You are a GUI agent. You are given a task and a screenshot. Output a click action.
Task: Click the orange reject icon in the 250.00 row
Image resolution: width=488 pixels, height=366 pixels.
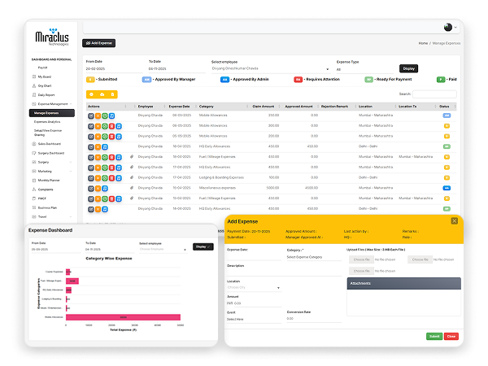click(98, 115)
